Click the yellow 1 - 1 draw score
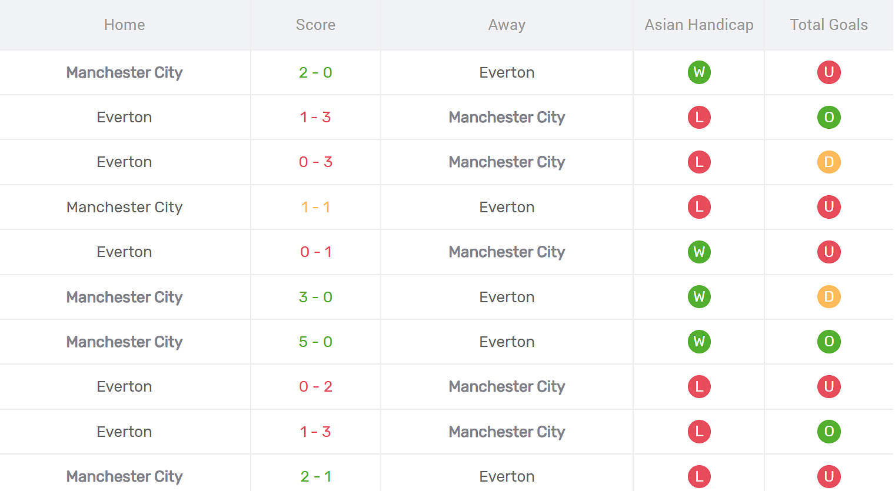Viewport: 895px width, 491px height. 315,207
